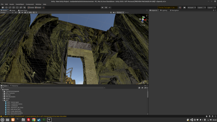Open the Account dropdown
This screenshot has width=217, height=122.
click(192, 7)
